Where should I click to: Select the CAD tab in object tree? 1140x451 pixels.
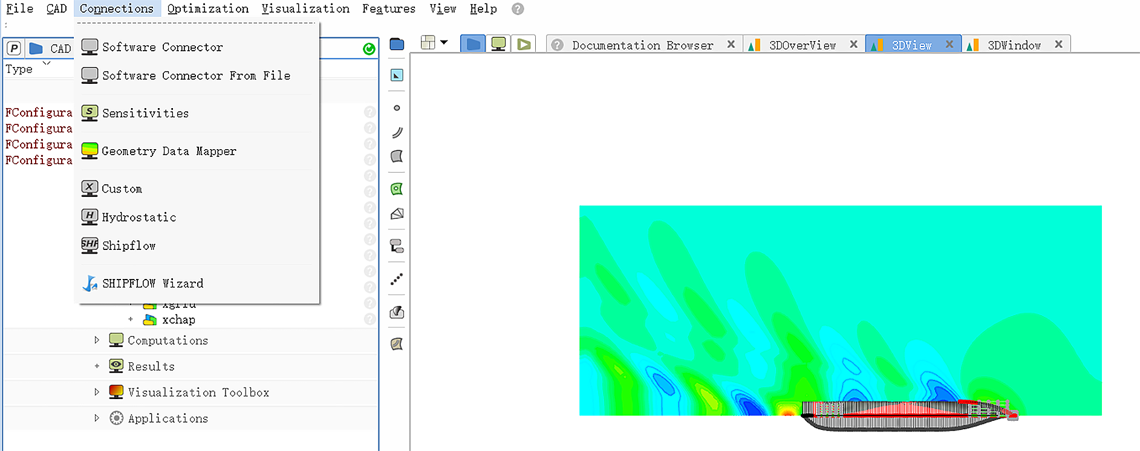point(51,48)
